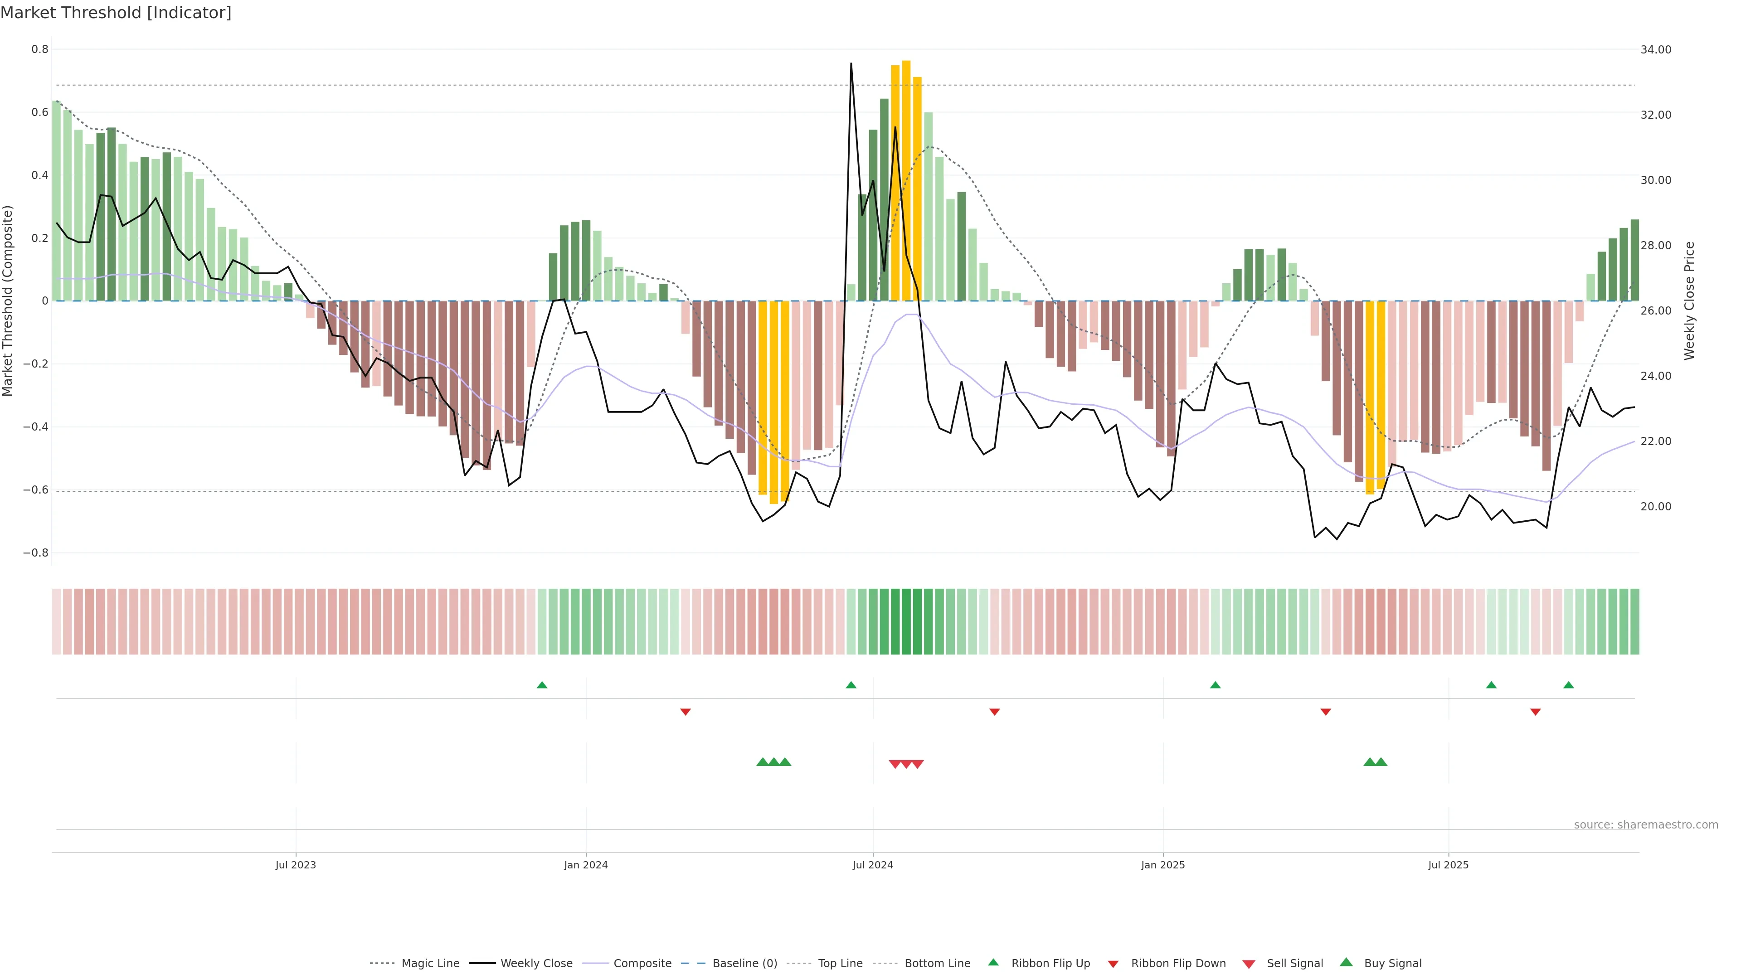
Task: Click the Ribbon Flip Down legend triangle icon
Action: (x=1113, y=964)
